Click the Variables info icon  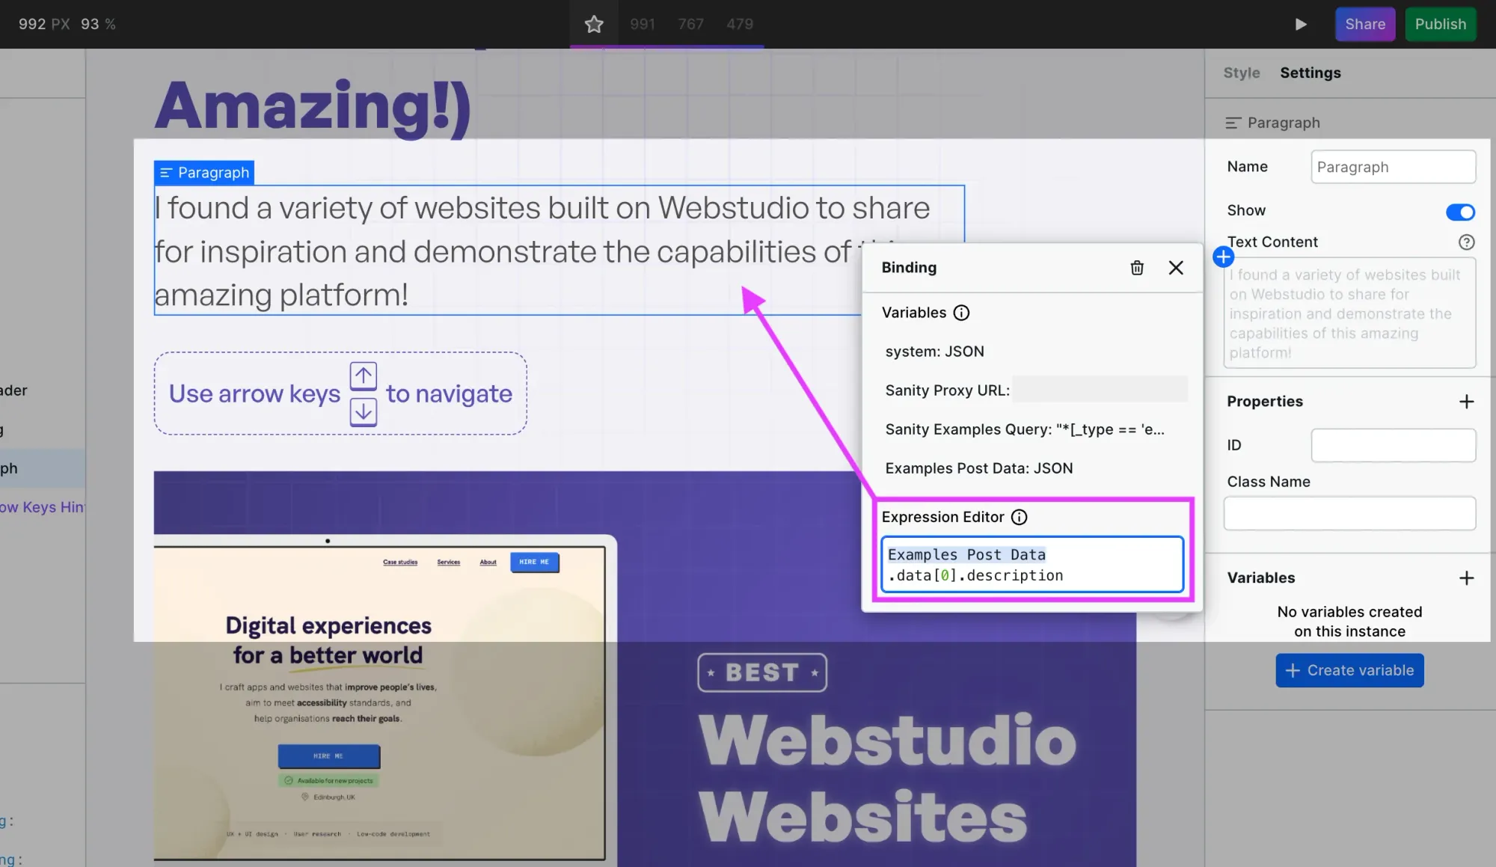pos(961,313)
